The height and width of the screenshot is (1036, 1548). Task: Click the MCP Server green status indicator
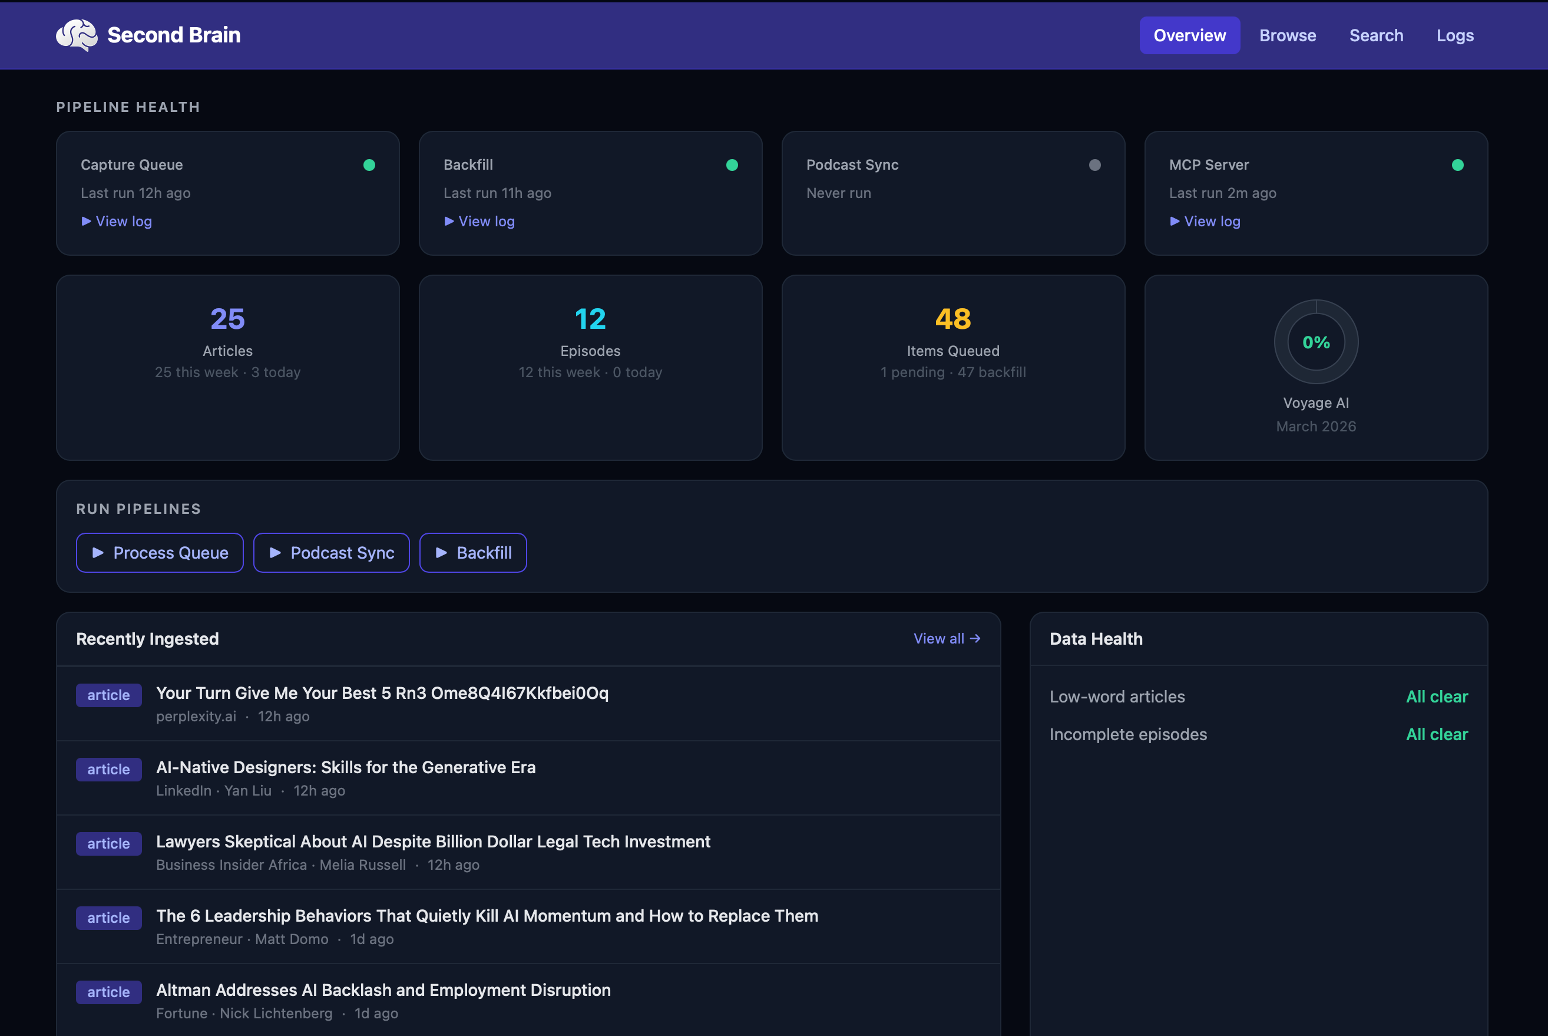tap(1457, 165)
